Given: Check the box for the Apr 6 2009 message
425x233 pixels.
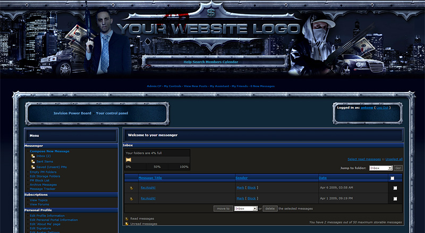Looking at the screenshot, I should coord(395,188).
